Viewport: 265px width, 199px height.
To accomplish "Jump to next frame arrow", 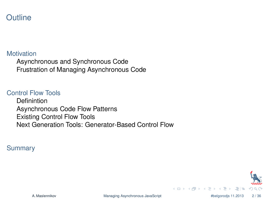I will (199, 189).
